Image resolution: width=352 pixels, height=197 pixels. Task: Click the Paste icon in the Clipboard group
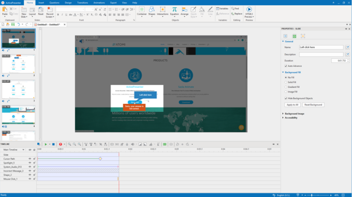click(5, 10)
